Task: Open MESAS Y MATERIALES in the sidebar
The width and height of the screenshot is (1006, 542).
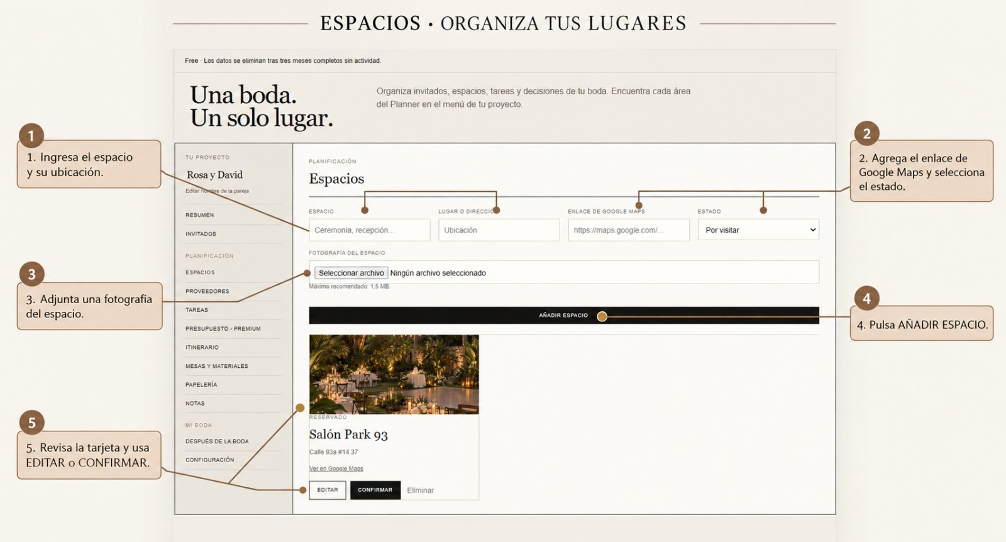Action: (217, 366)
